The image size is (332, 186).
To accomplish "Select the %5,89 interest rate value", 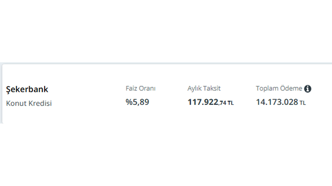I will click(137, 102).
